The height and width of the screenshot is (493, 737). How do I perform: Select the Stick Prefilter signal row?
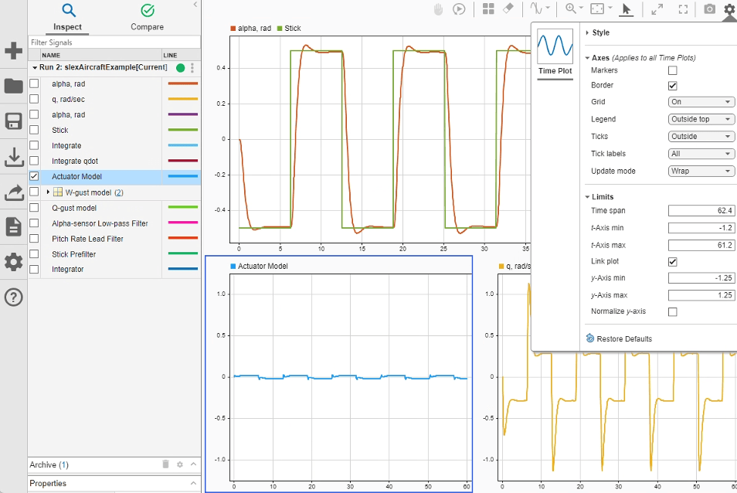pyautogui.click(x=114, y=254)
